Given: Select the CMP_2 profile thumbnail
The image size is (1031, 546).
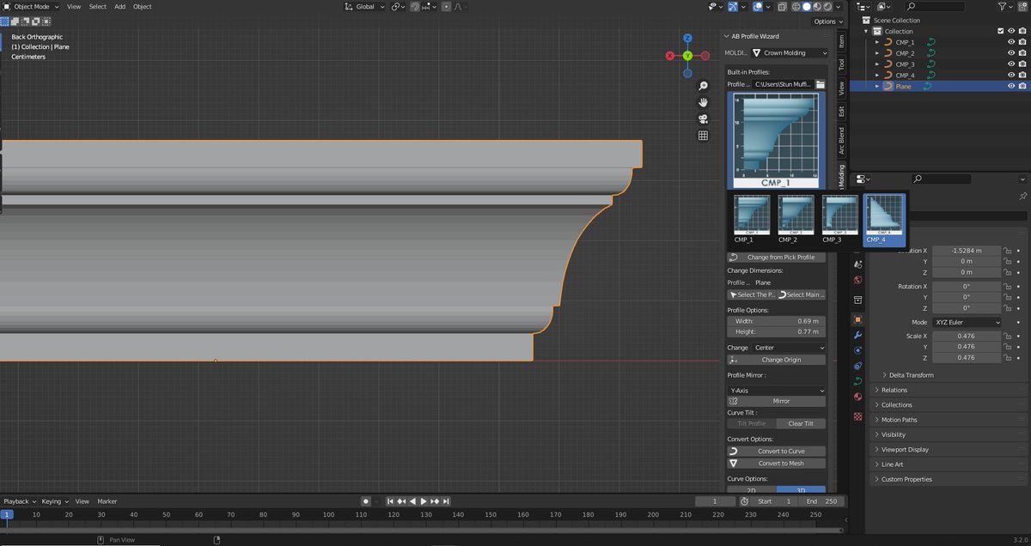Looking at the screenshot, I should tap(795, 218).
